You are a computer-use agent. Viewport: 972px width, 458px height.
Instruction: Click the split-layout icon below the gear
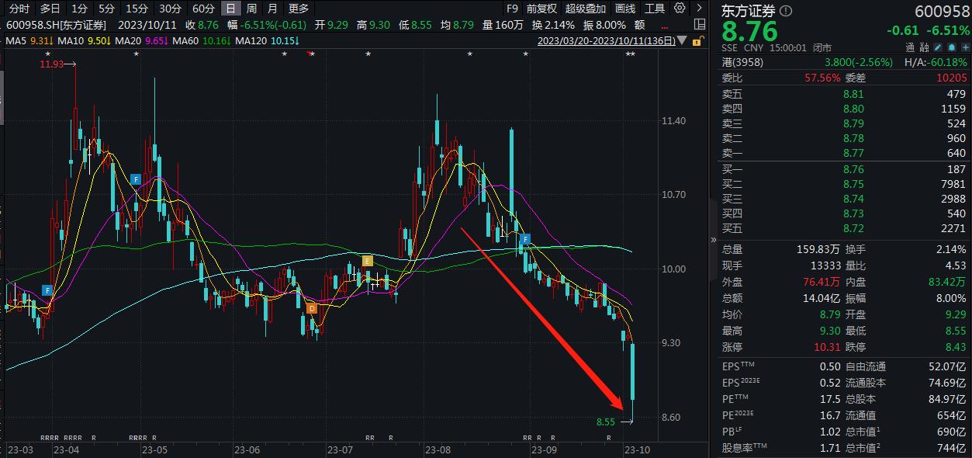(x=700, y=25)
